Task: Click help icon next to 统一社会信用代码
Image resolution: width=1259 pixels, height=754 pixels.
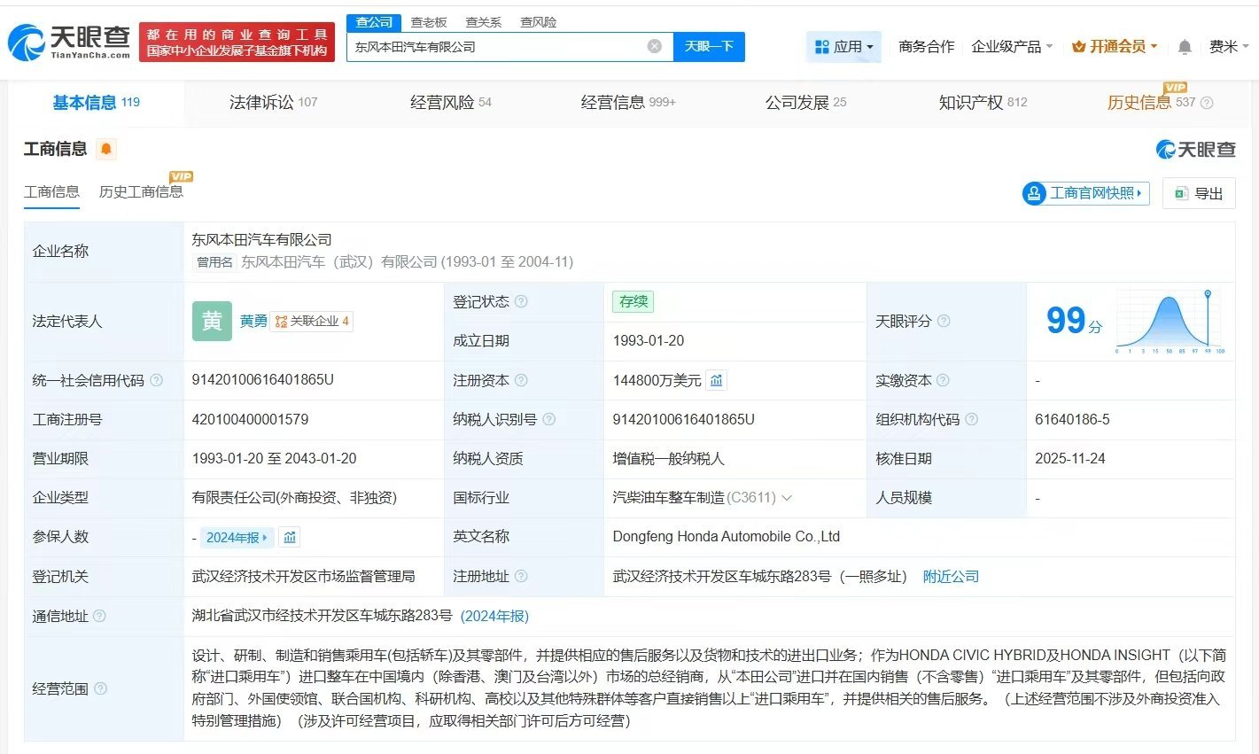Action: click(157, 380)
